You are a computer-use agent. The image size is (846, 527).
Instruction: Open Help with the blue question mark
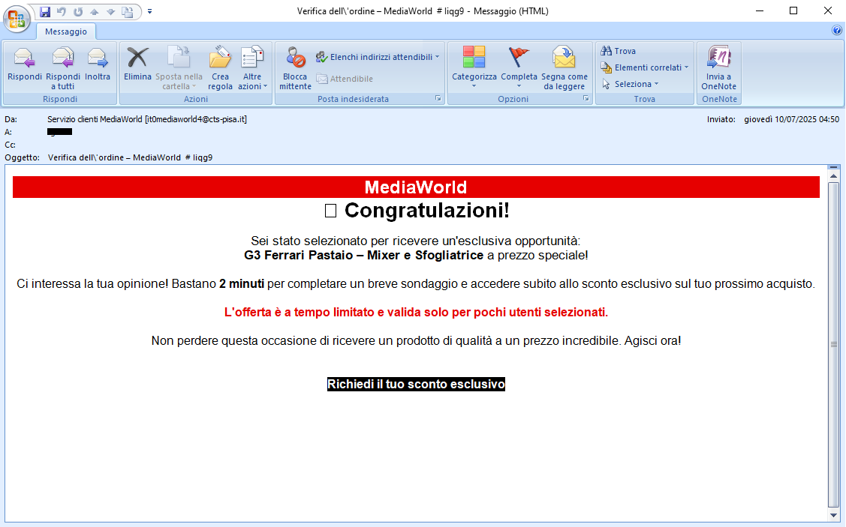[x=837, y=31]
